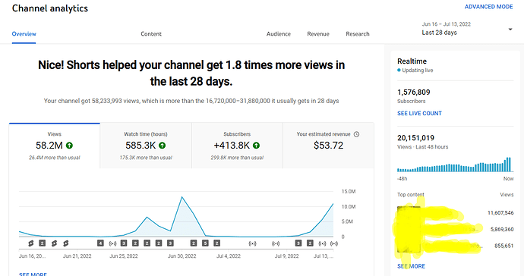Switch to the Content tab

click(151, 33)
